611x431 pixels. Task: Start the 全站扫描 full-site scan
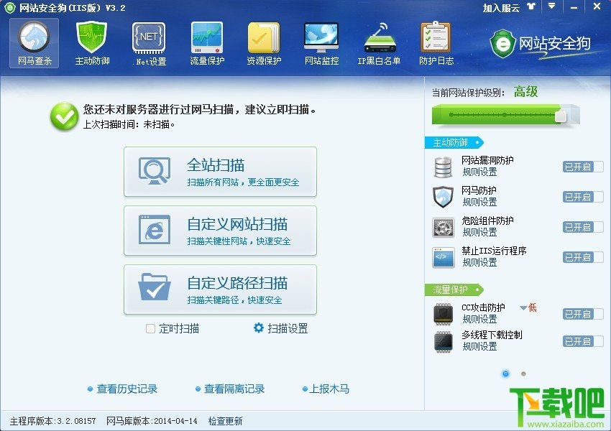(220, 172)
